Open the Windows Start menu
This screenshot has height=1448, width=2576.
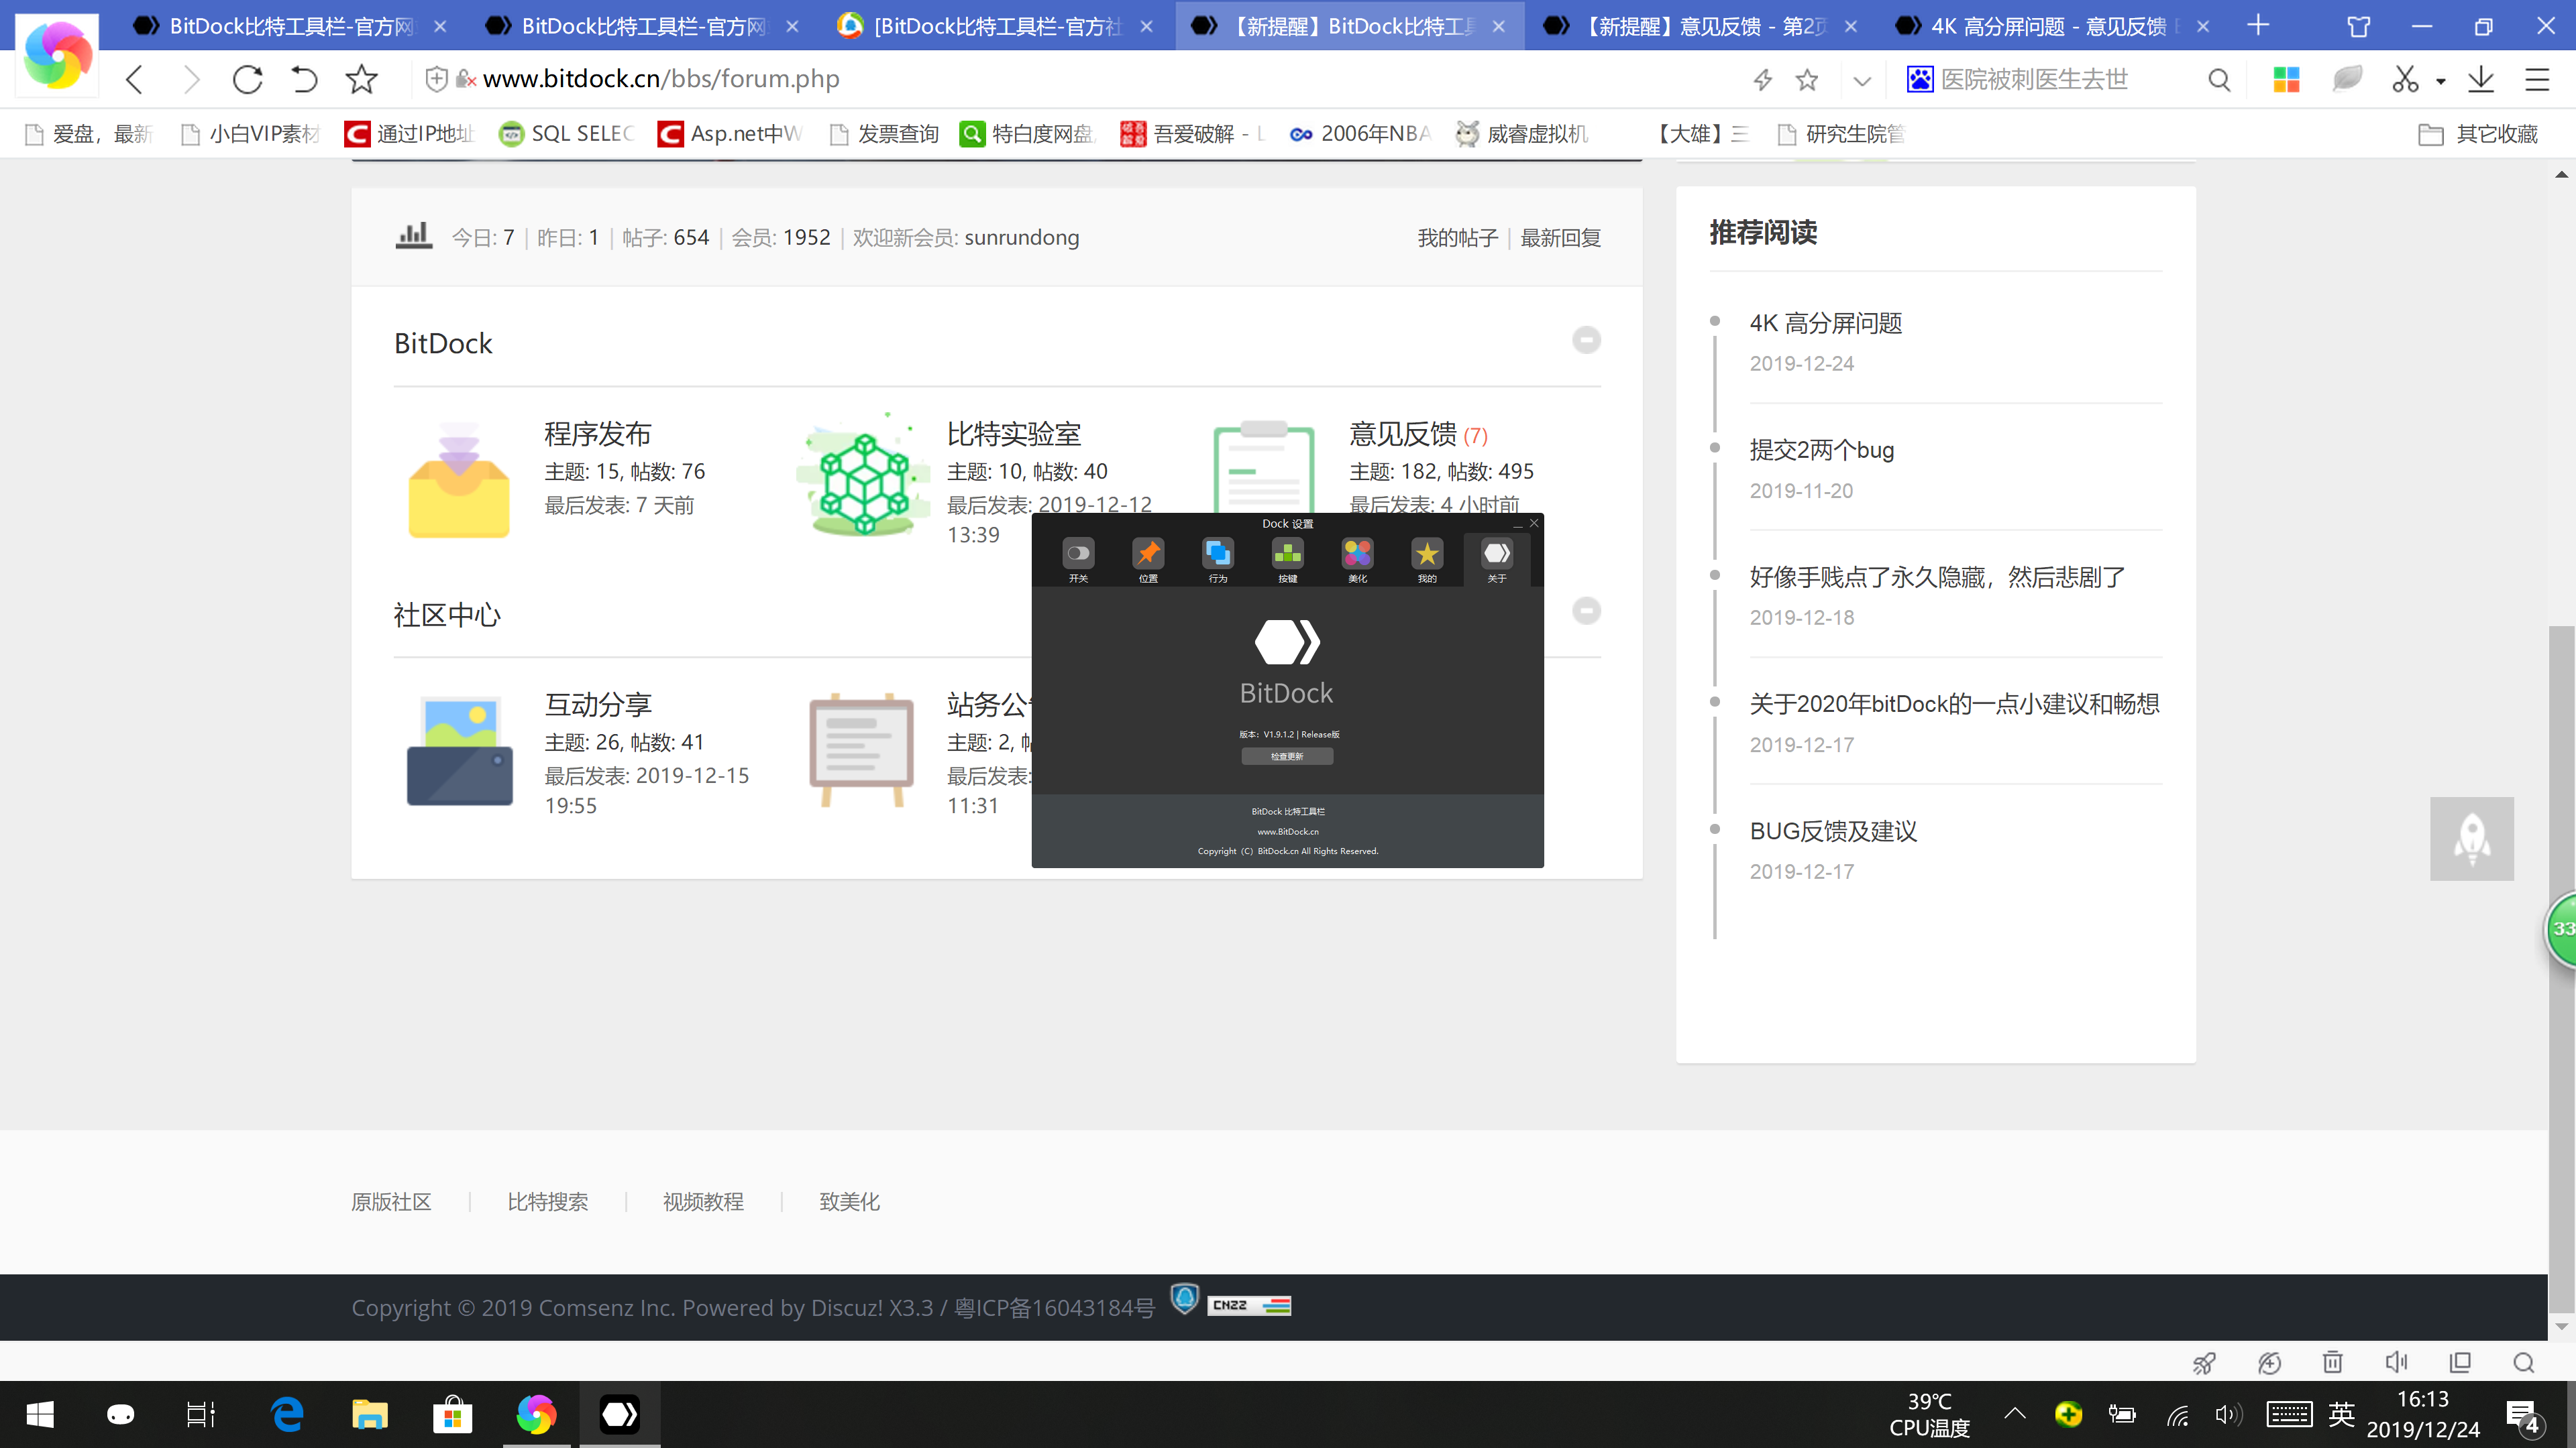[40, 1414]
